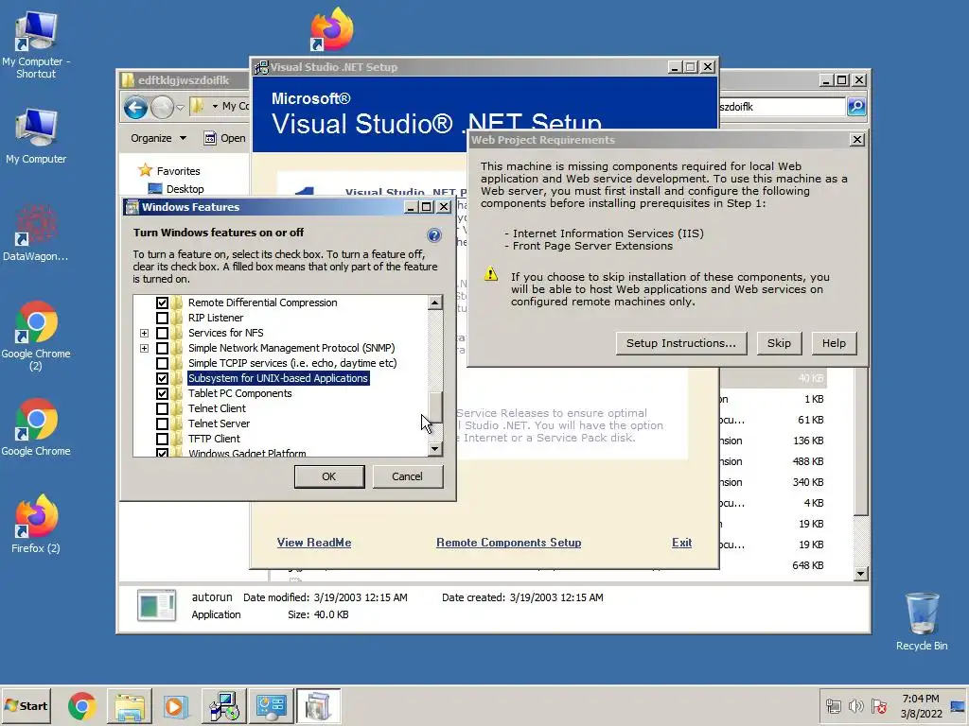The image size is (969, 726).
Task: Open Explorer recent pages dropdown arrow
Action: point(180,108)
